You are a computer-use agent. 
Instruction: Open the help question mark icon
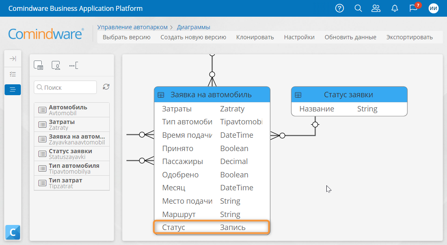(x=339, y=8)
